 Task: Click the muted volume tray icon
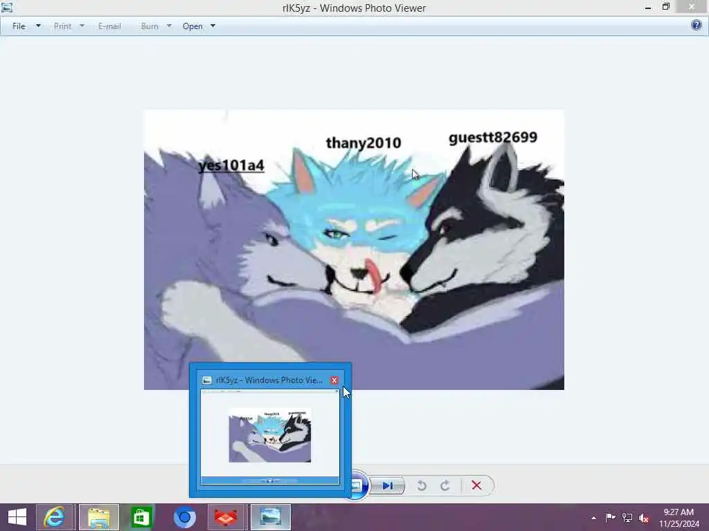click(643, 518)
